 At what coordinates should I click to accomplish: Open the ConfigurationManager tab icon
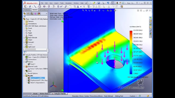click(x=32, y=14)
